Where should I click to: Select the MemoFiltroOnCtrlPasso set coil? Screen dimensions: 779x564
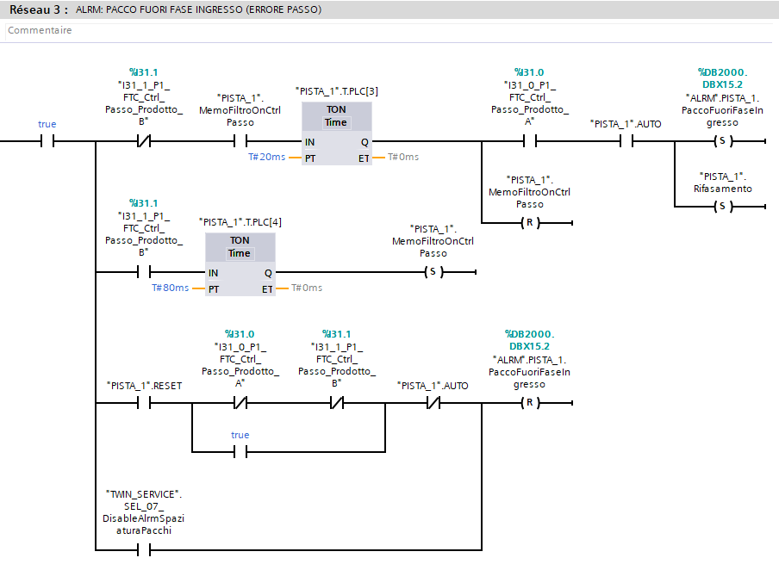point(433,272)
